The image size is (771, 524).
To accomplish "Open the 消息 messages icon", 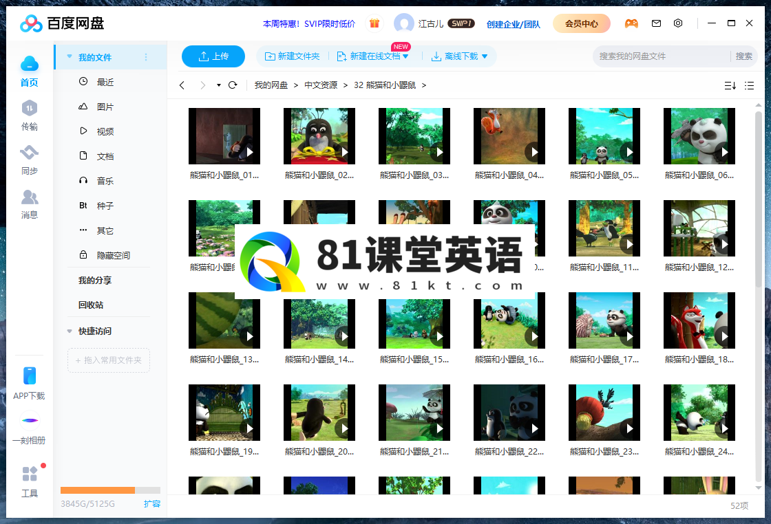I will coord(30,197).
